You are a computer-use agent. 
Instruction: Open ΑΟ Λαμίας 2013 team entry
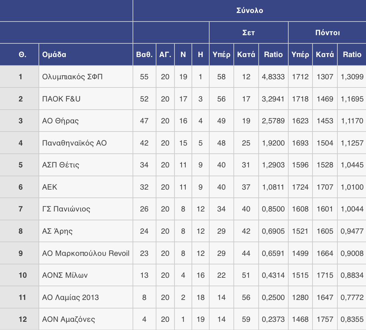(x=70, y=297)
